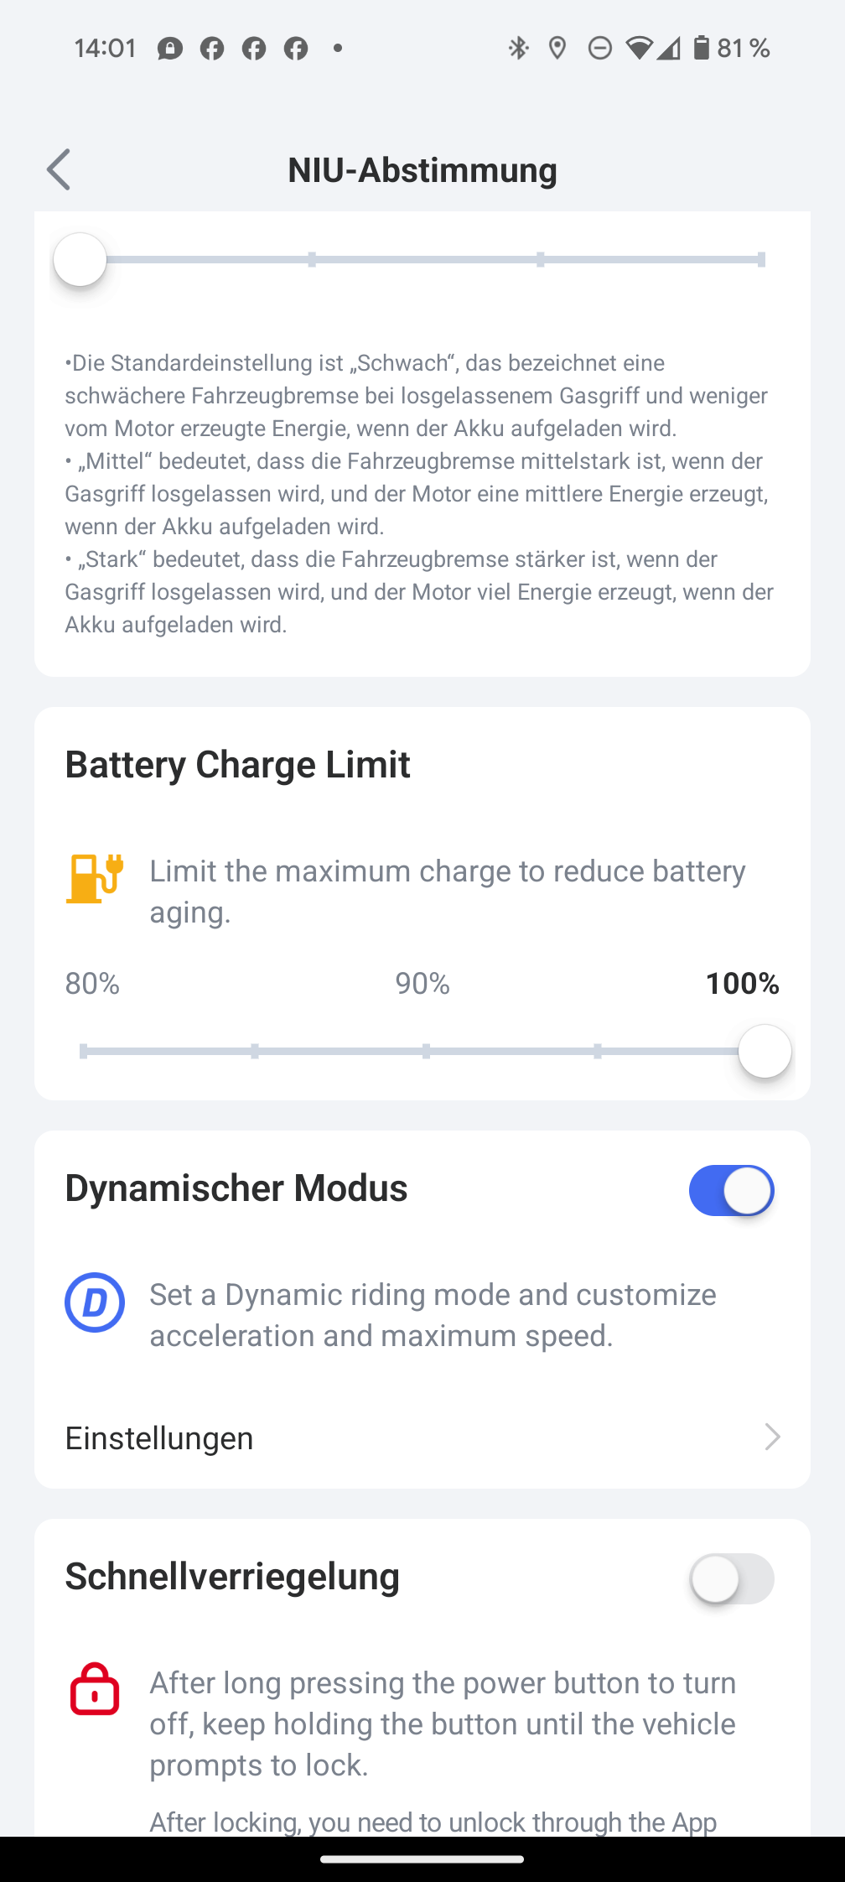Set battery charge limit to 90%
The height and width of the screenshot is (1882, 845).
[x=426, y=1051]
